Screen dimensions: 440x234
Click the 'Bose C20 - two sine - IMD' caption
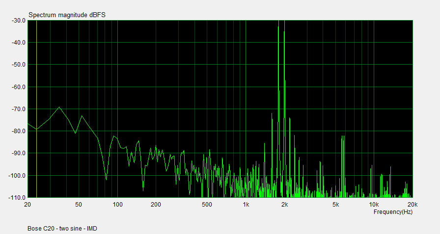[62, 229]
